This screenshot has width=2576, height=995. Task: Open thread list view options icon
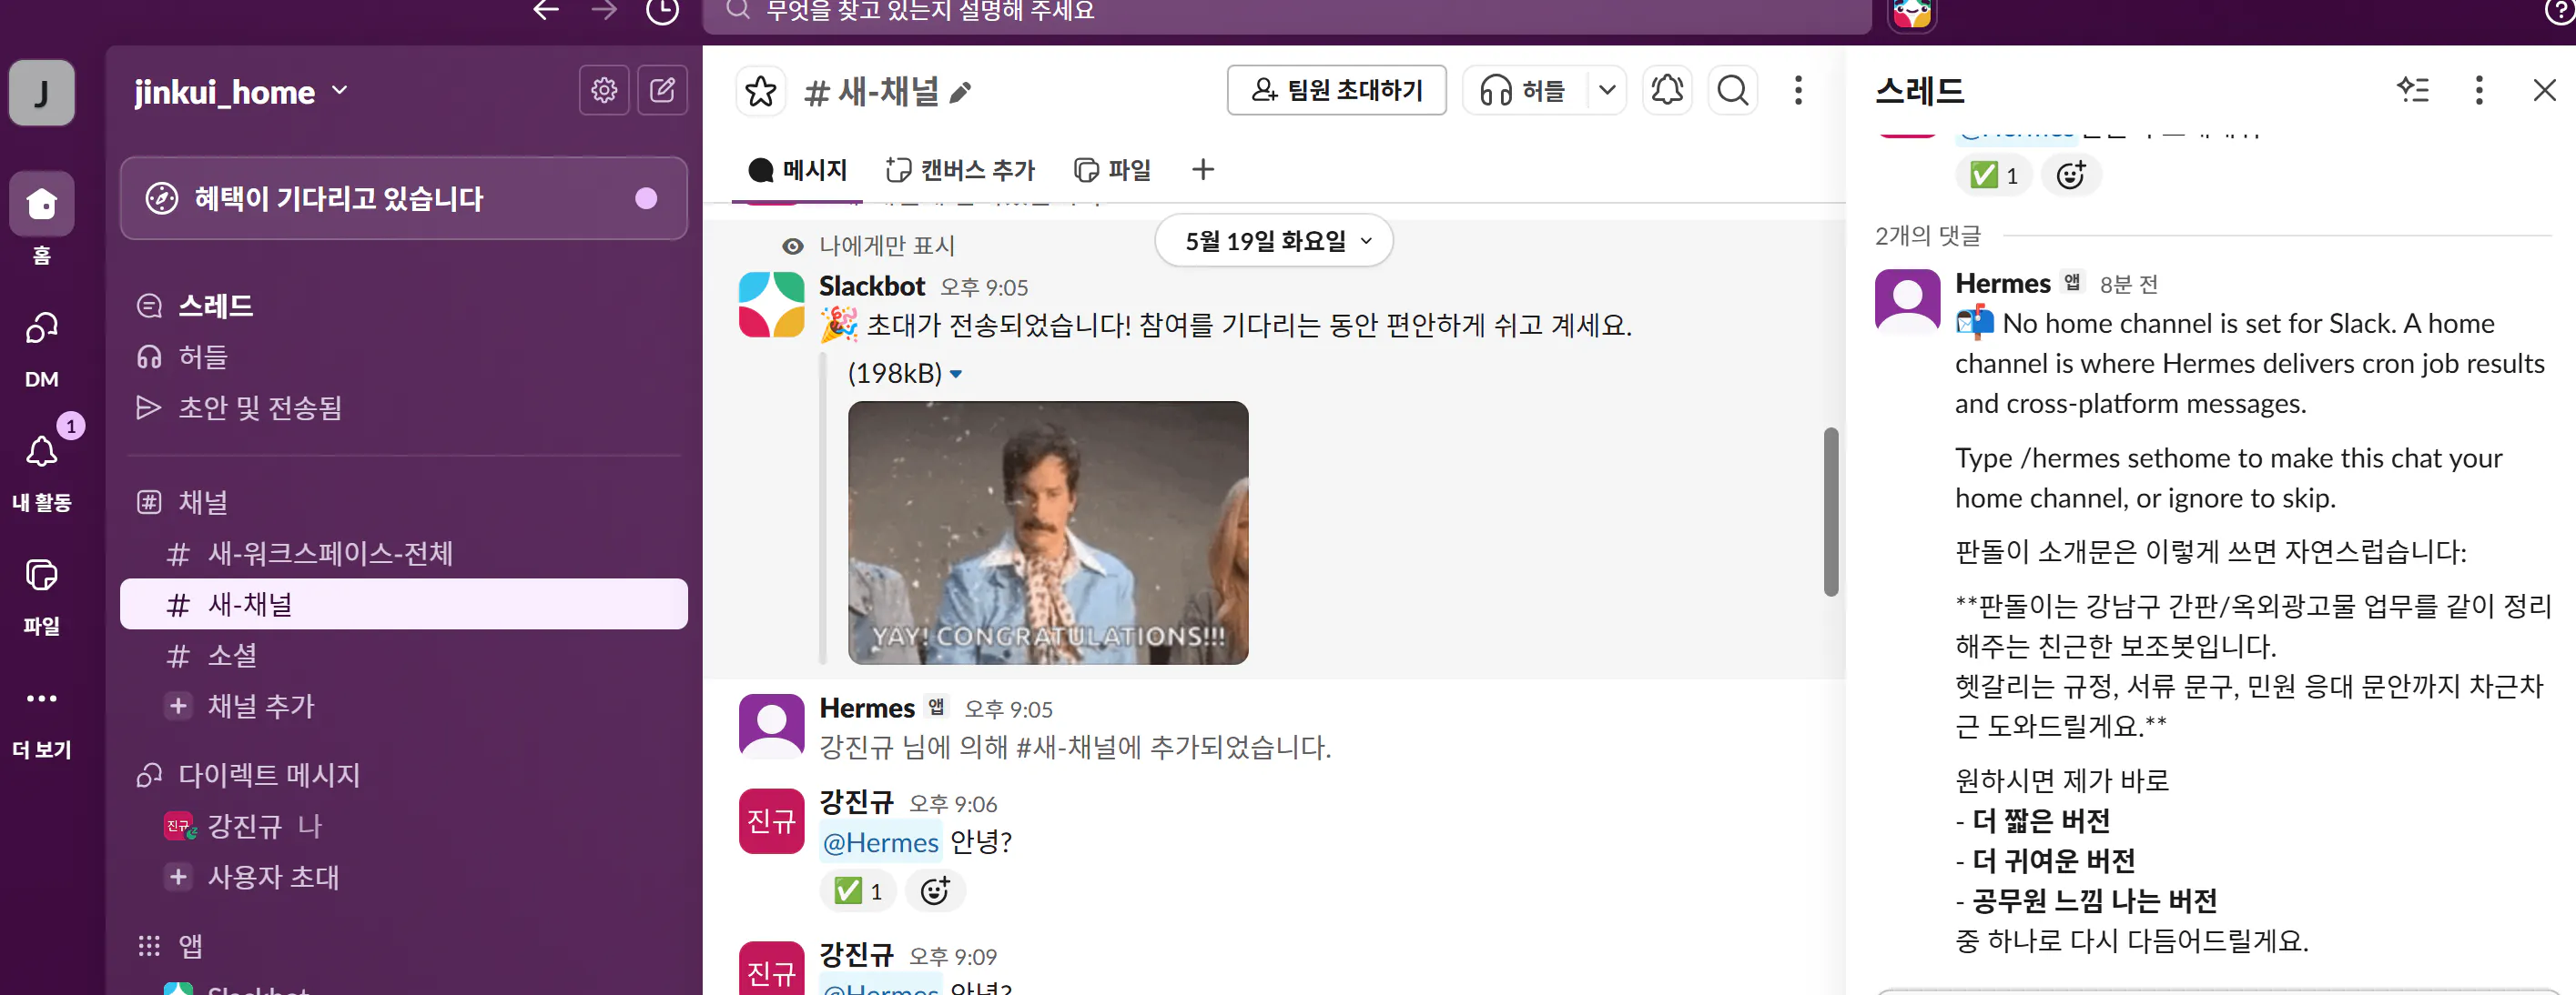tap(2413, 90)
